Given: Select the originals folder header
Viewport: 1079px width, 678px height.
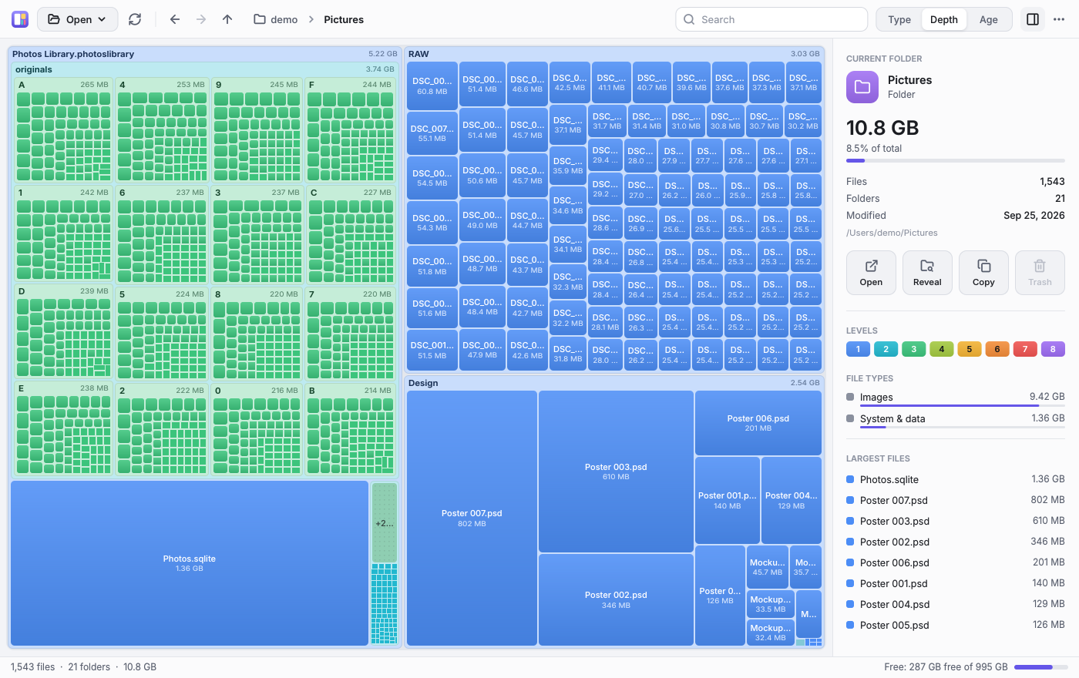Looking at the screenshot, I should [x=205, y=69].
